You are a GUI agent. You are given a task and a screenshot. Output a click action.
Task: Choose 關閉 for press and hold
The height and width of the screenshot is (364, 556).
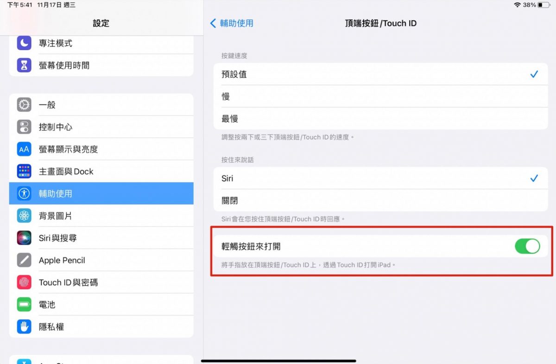pyautogui.click(x=380, y=201)
